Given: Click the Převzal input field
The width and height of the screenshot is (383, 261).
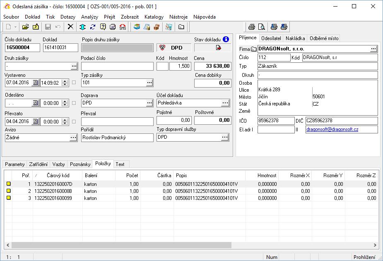Looking at the screenshot, I should pos(117,121).
